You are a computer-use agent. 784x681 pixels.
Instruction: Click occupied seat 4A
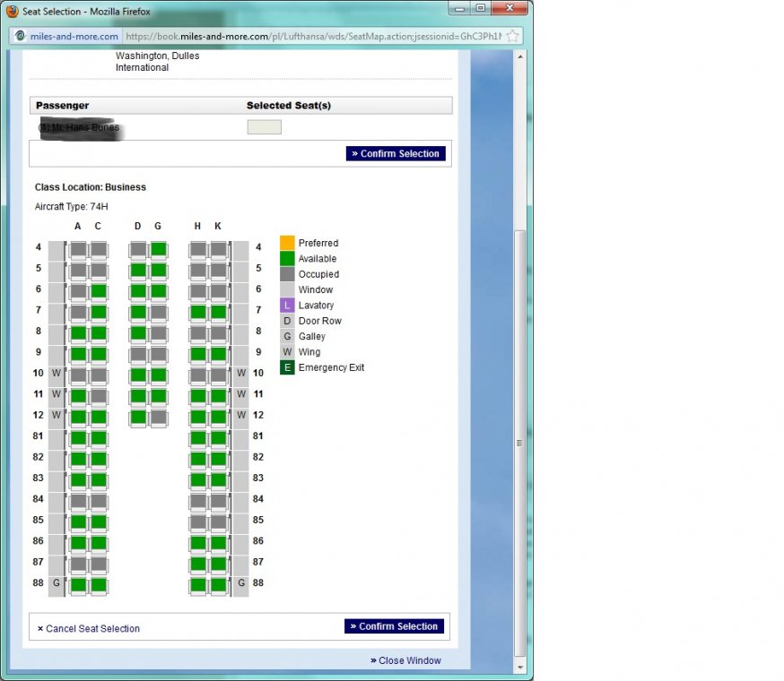(x=78, y=249)
